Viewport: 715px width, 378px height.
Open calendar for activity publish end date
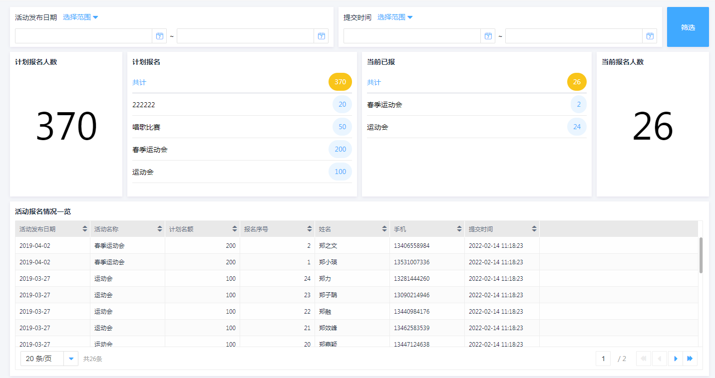[x=321, y=36]
